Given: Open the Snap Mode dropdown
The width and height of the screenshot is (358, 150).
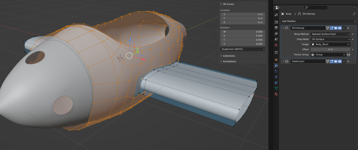Looking at the screenshot, I should click(330, 39).
